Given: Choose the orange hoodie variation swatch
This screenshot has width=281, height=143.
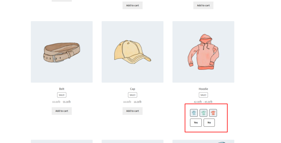Looking at the screenshot, I should 213,113.
